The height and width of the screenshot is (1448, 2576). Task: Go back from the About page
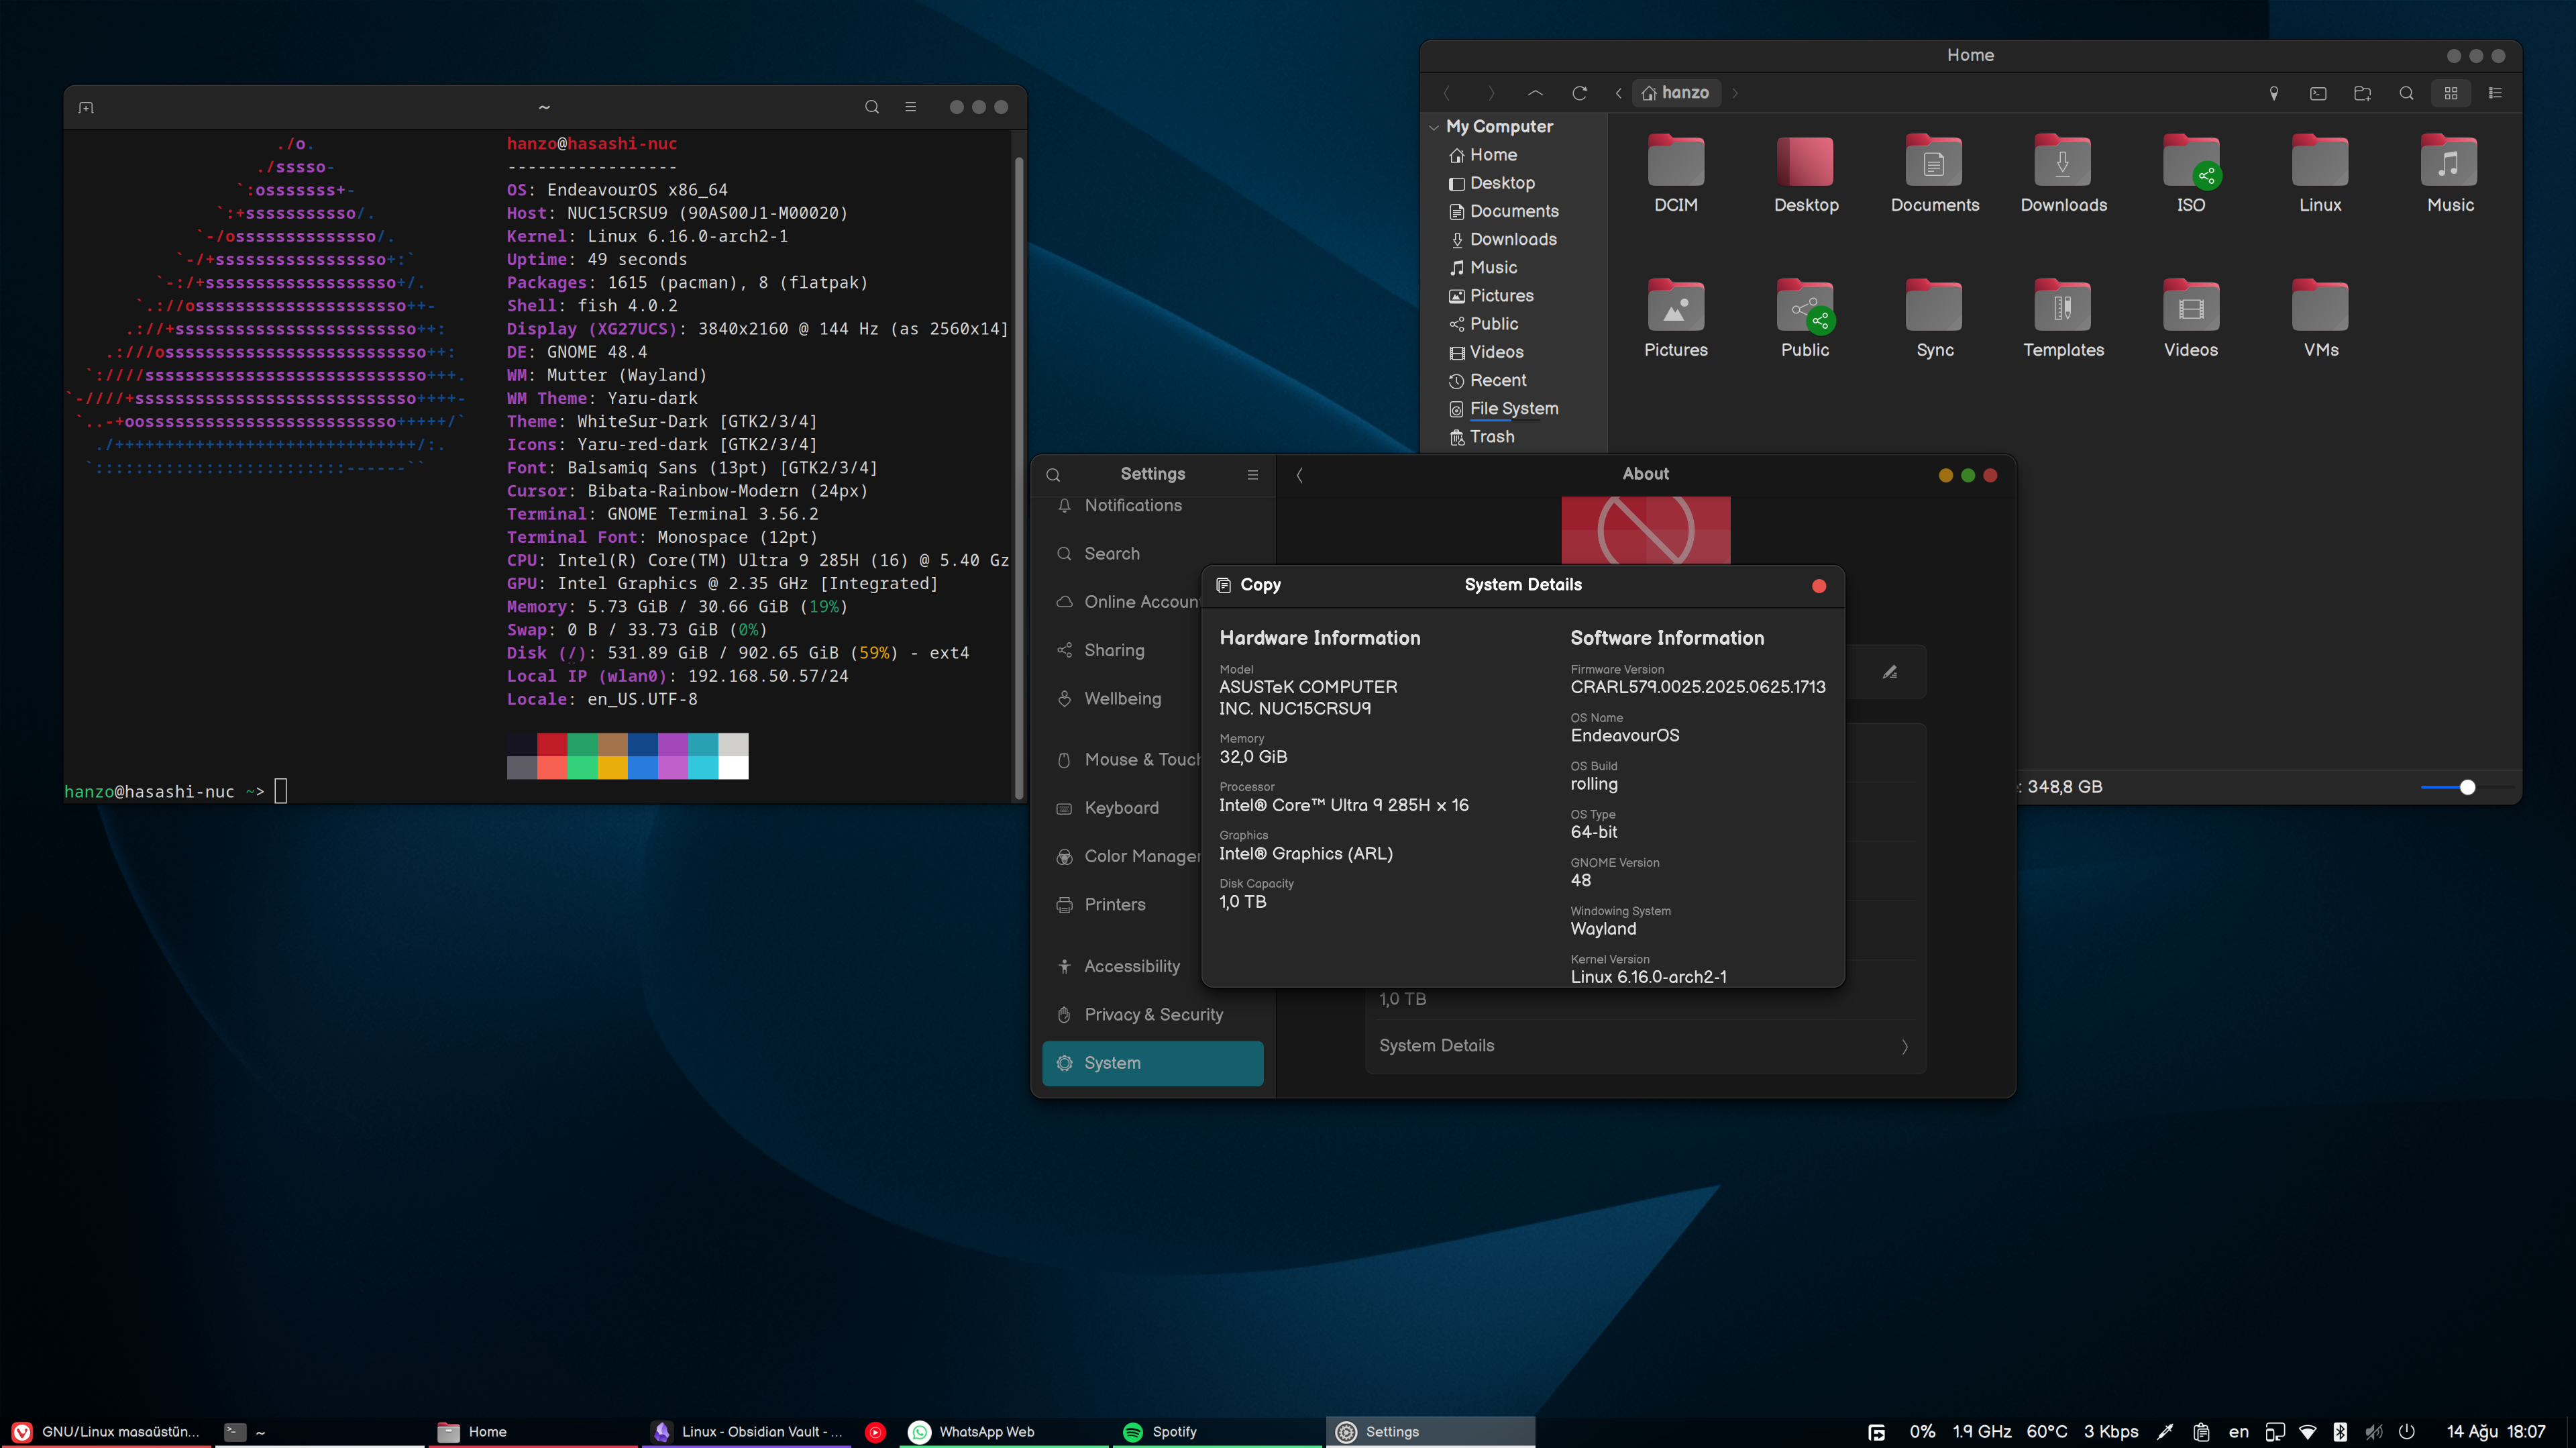click(1299, 475)
